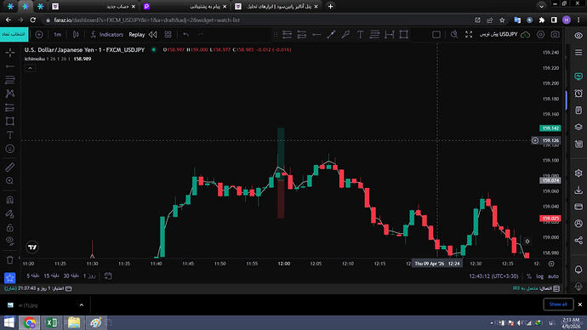Toggle auto scale mode
Image resolution: width=587 pixels, height=330 pixels.
[553, 276]
